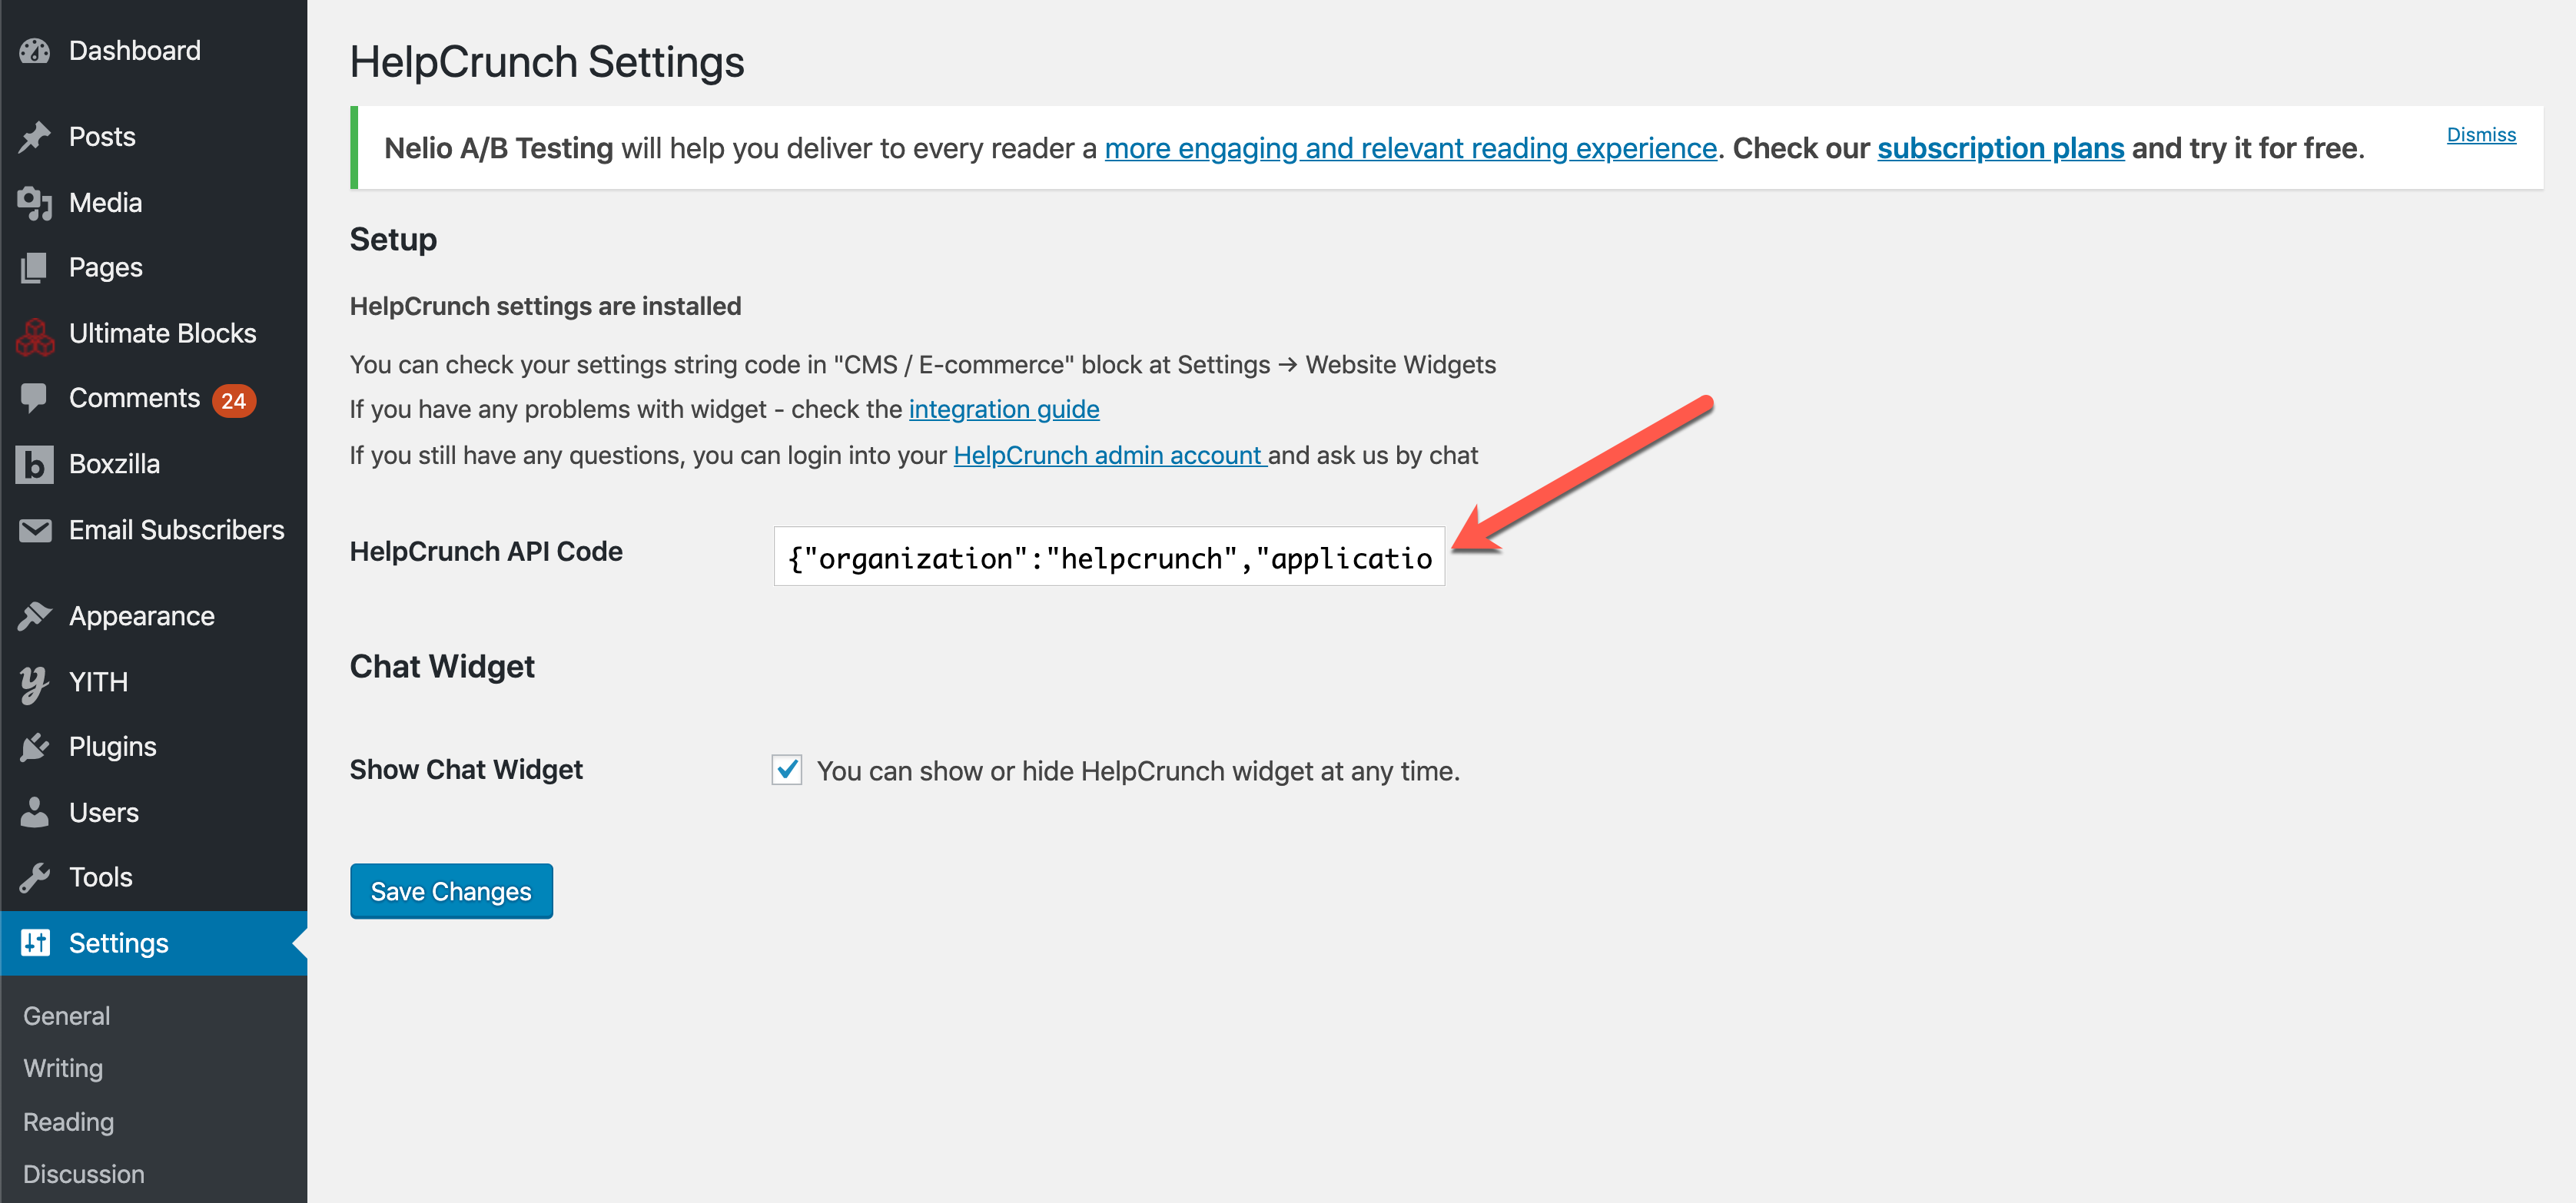Open the integration guide link

1004,410
